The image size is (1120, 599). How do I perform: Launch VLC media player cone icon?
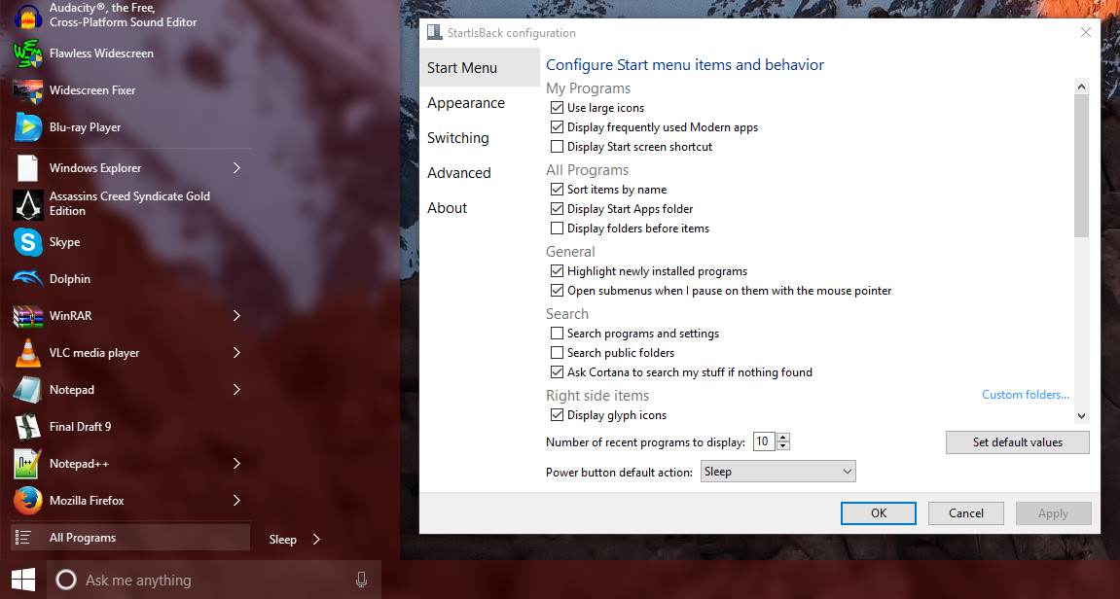point(28,353)
